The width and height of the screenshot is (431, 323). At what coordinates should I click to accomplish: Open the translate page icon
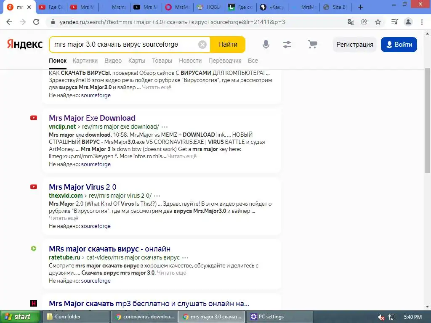pos(351,22)
